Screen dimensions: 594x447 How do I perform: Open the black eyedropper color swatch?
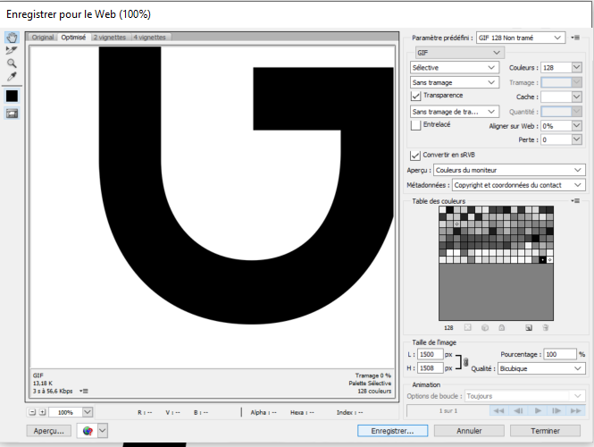pyautogui.click(x=12, y=97)
